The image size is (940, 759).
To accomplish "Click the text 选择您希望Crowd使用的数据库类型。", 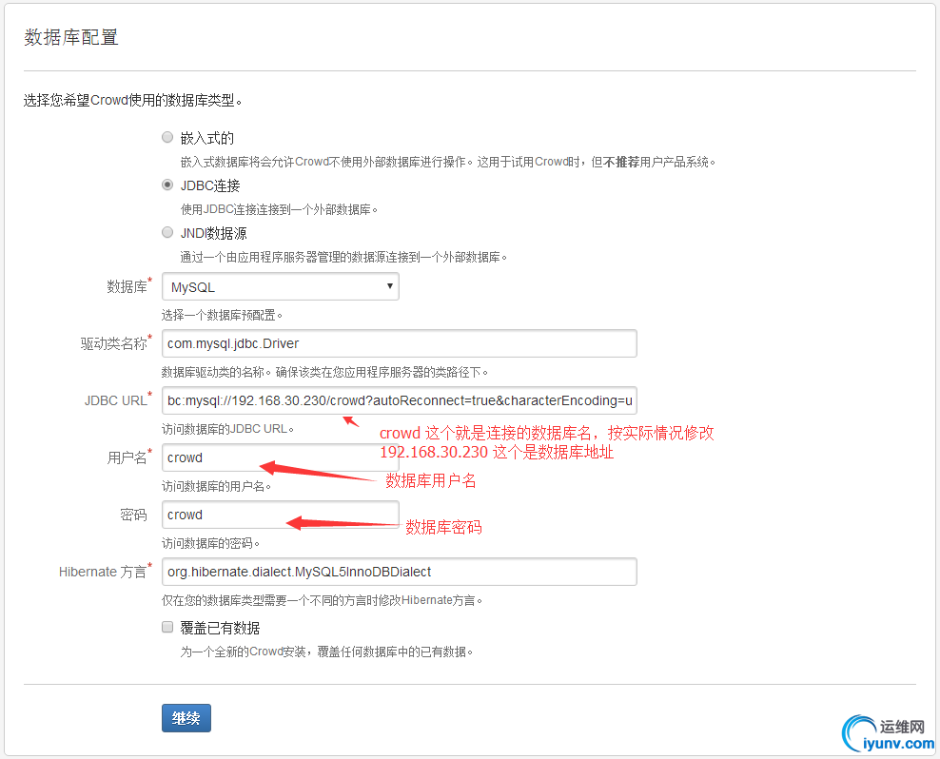I will click(133, 100).
